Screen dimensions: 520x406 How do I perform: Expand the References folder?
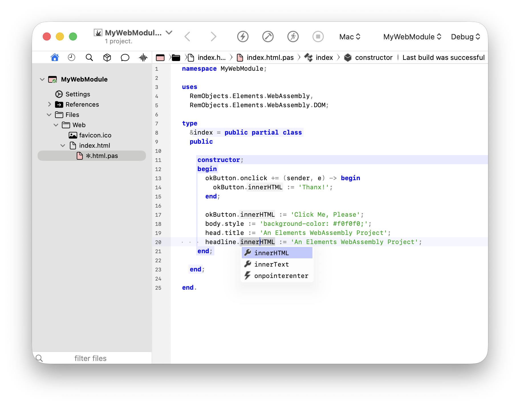pos(49,104)
